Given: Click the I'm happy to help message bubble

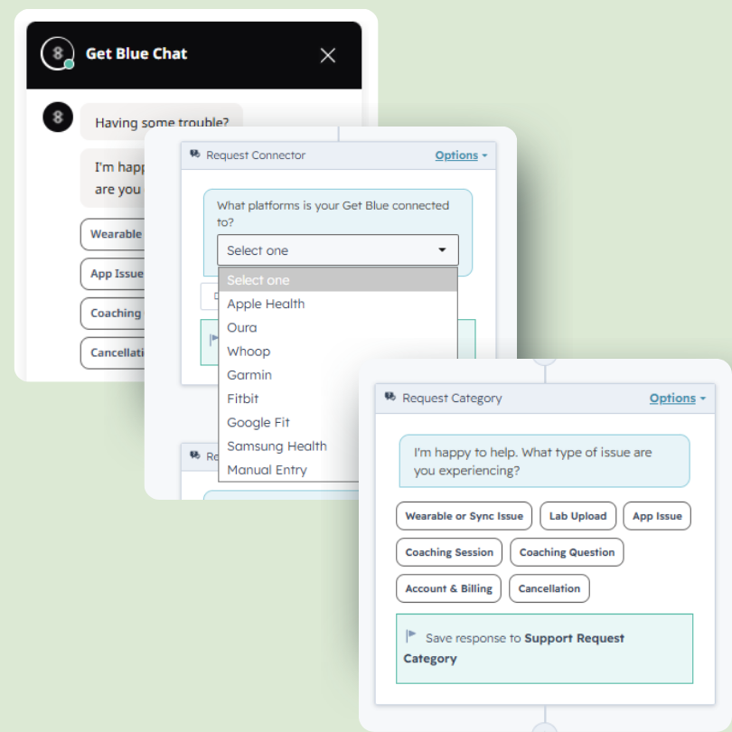Looking at the screenshot, I should (x=544, y=461).
